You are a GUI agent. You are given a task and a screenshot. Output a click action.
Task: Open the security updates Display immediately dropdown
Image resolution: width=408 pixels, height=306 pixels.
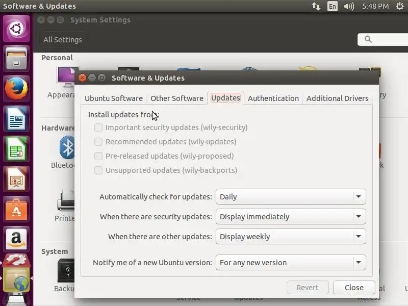coord(291,216)
